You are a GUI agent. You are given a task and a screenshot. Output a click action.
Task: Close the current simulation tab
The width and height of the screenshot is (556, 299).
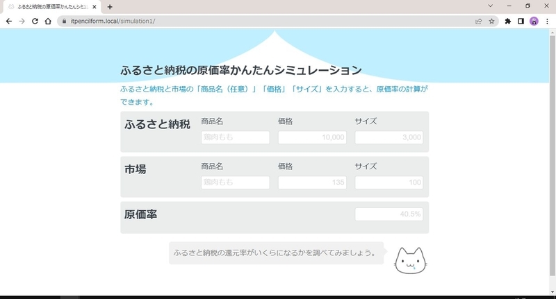pos(95,7)
